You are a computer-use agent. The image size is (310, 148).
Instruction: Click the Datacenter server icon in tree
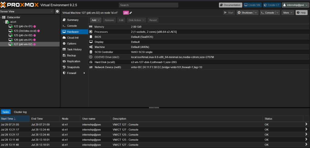[x=4, y=17]
